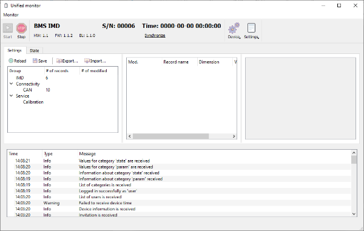This screenshot has width=364, height=231.
Task: Select log row 'List of users is received'
Action: pyautogui.click(x=179, y=197)
